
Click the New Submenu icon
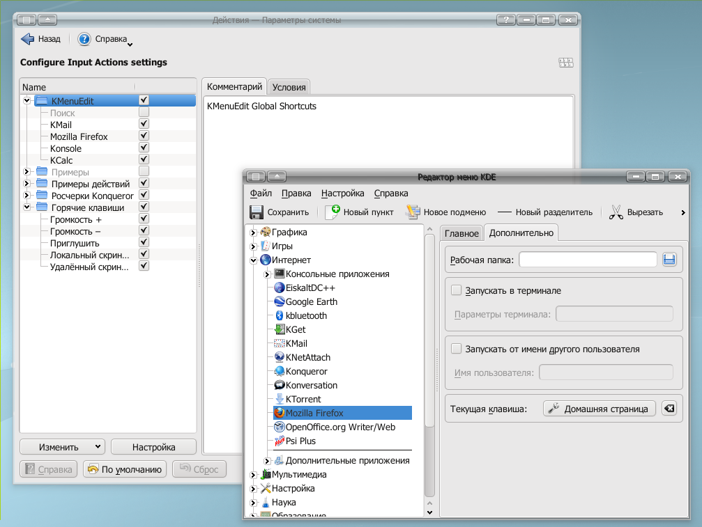[x=413, y=212]
